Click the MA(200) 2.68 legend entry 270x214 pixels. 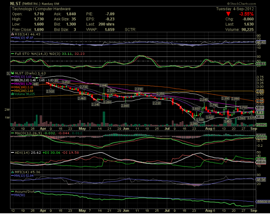coord(24,91)
